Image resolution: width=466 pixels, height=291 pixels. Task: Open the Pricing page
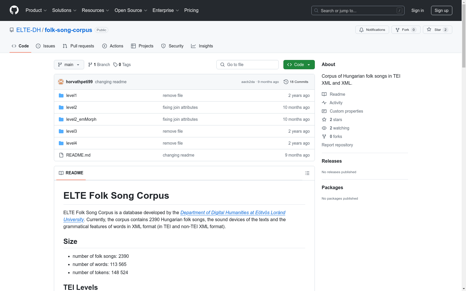click(191, 10)
